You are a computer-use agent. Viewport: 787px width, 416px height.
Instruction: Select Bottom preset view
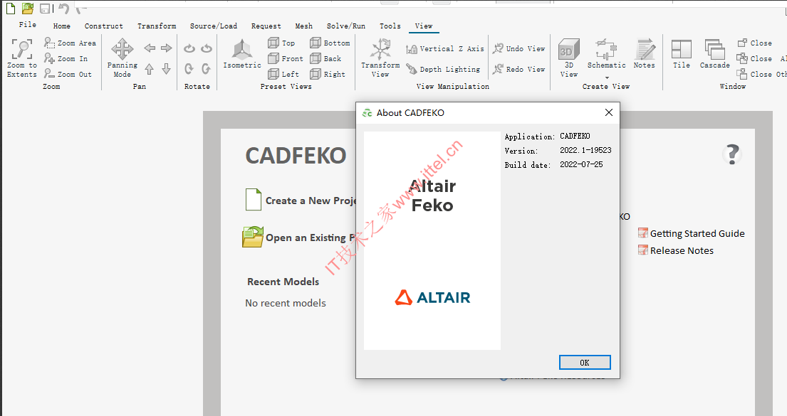pyautogui.click(x=330, y=43)
